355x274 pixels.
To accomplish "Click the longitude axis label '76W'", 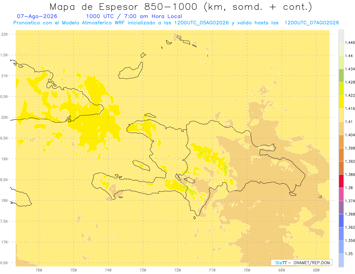I will pos(39,270).
